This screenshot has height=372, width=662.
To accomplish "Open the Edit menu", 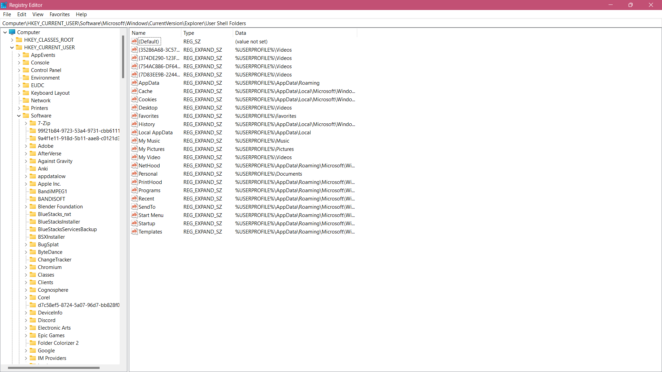I will pos(22,14).
